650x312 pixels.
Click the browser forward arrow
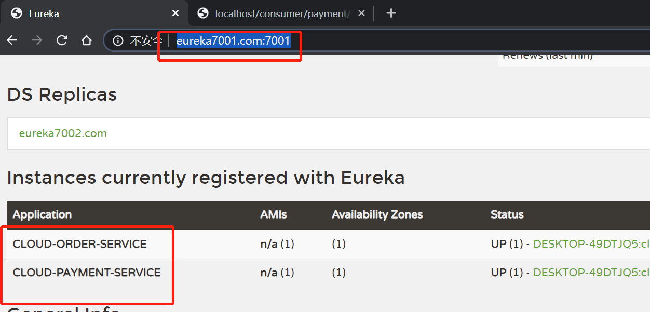[x=37, y=40]
